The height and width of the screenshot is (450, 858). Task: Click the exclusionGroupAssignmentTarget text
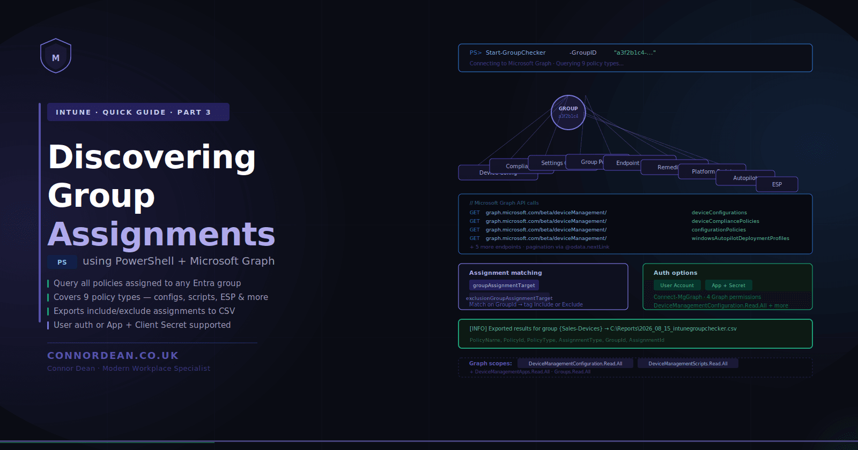click(509, 298)
